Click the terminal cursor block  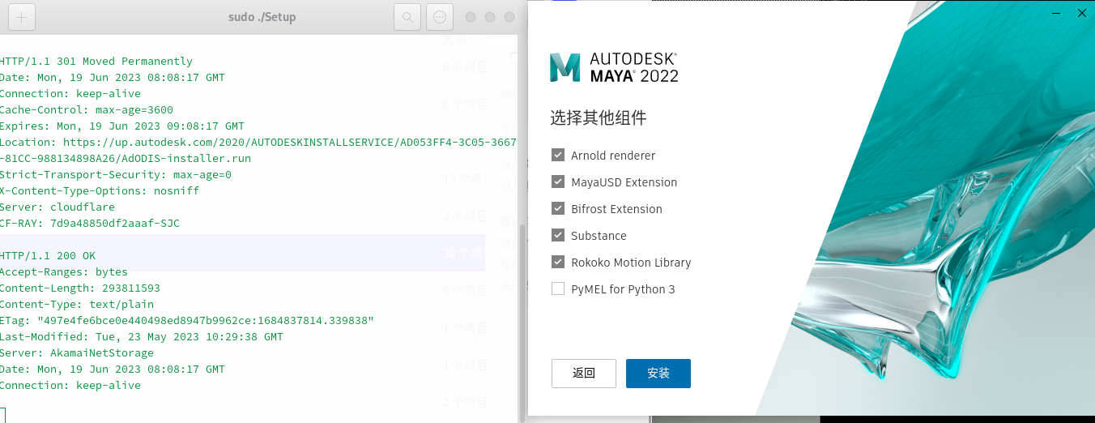[x=2, y=415]
